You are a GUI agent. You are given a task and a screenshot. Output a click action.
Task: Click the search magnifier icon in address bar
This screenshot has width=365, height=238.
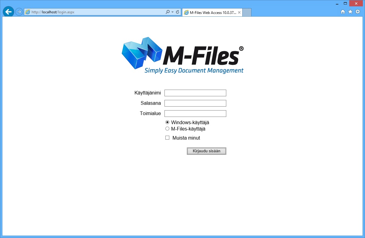pos(168,12)
